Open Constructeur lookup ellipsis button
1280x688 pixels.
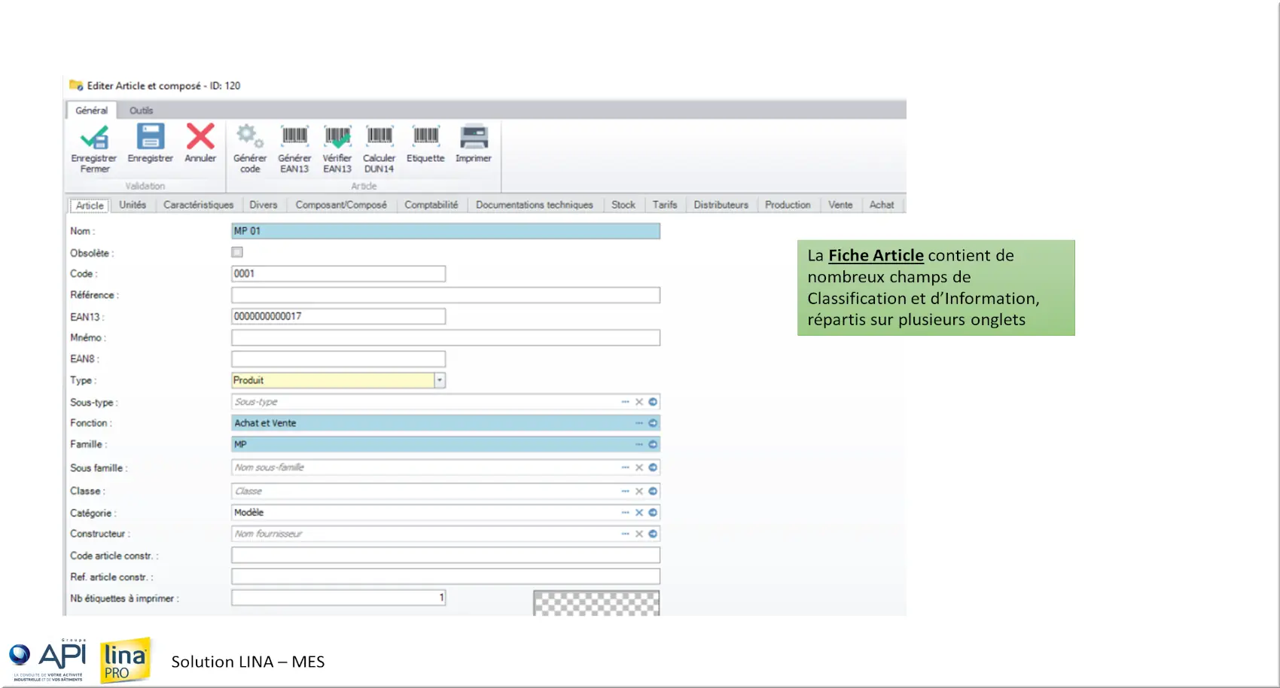pos(625,534)
